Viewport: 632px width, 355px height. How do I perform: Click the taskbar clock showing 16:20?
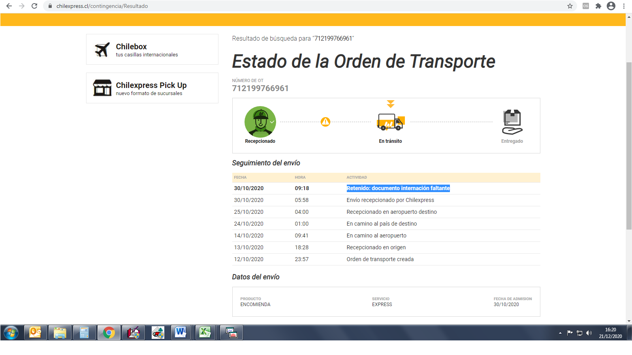[610, 333]
